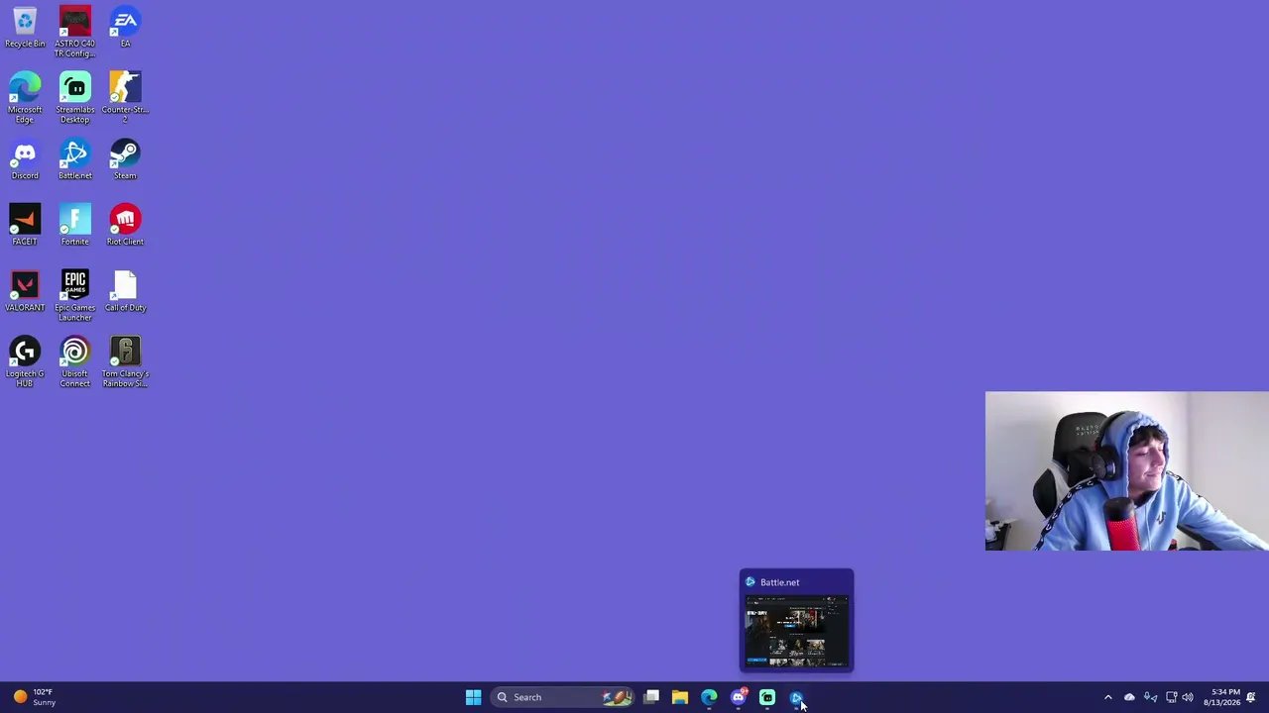1269x713 pixels.
Task: Open Task View from the taskbar
Action: [651, 697]
